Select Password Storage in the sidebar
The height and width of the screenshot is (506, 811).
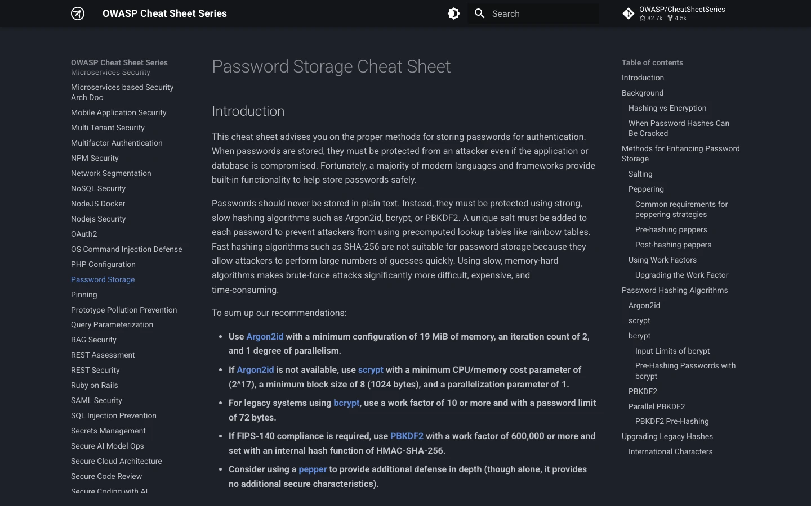coord(103,279)
